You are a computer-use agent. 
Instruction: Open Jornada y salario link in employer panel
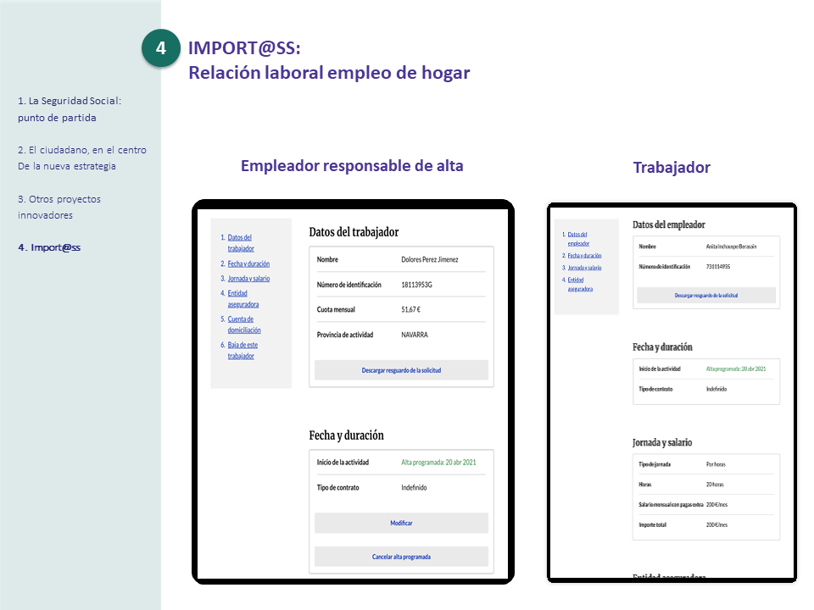tap(248, 279)
